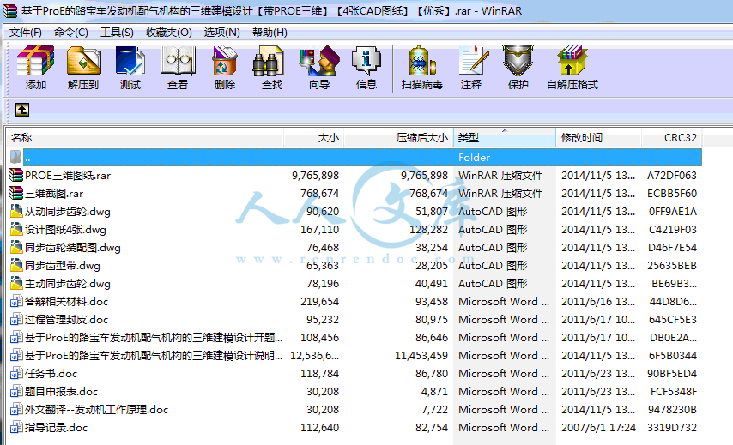Open the 选项(N) menu
The image size is (733, 445).
click(221, 33)
